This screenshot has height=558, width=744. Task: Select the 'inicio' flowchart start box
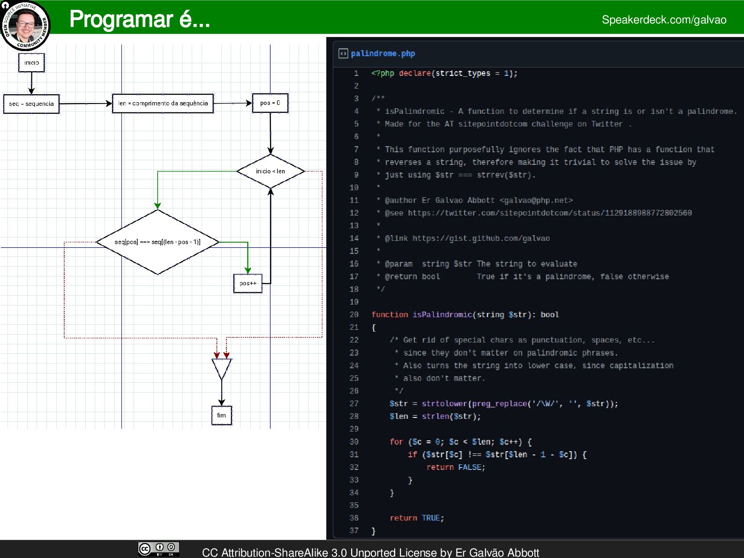[x=31, y=63]
